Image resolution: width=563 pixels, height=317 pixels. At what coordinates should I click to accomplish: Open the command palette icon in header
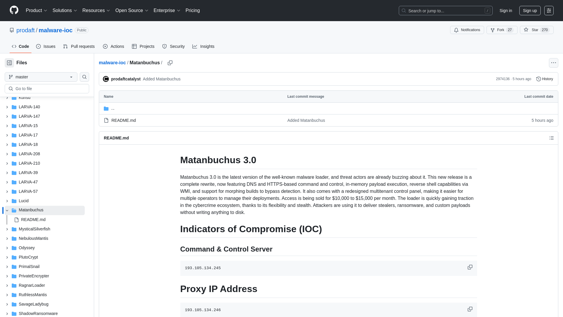pos(549,11)
